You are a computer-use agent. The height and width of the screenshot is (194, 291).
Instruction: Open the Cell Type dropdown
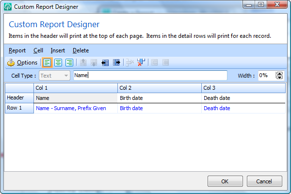54,76
